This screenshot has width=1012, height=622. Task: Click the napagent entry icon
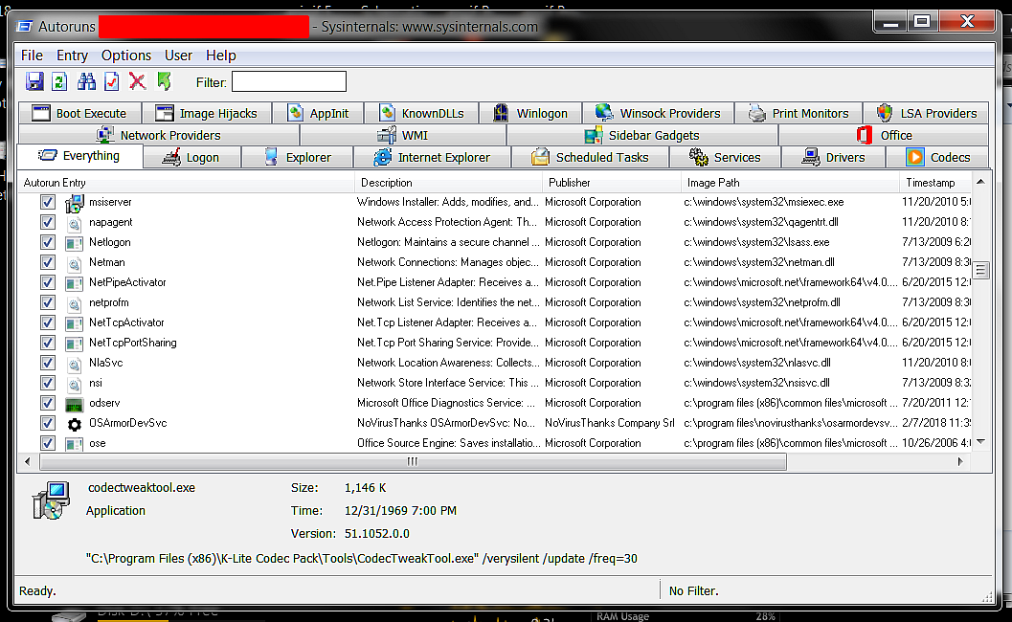pos(75,223)
